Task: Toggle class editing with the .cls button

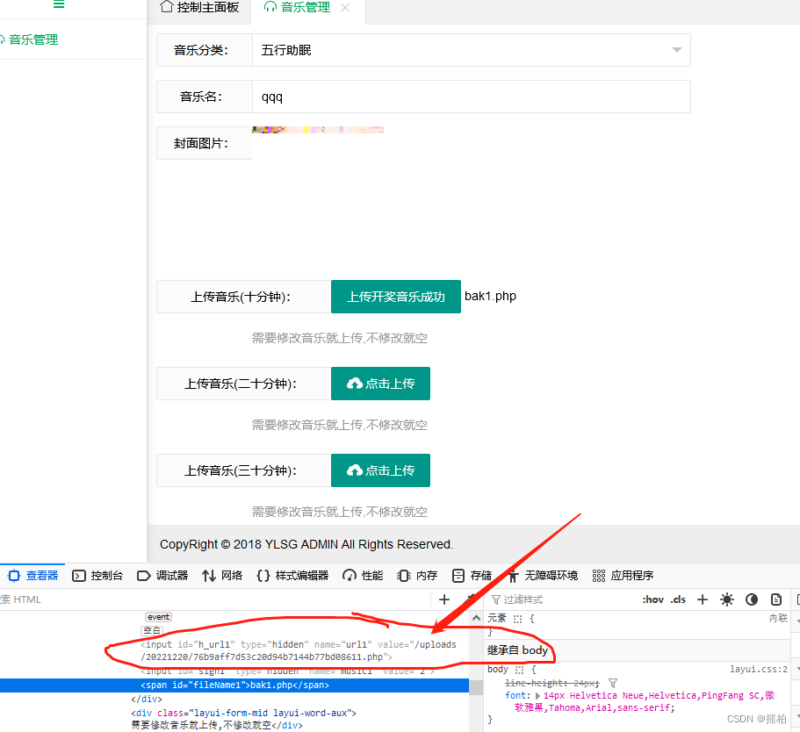Action: pyautogui.click(x=676, y=599)
